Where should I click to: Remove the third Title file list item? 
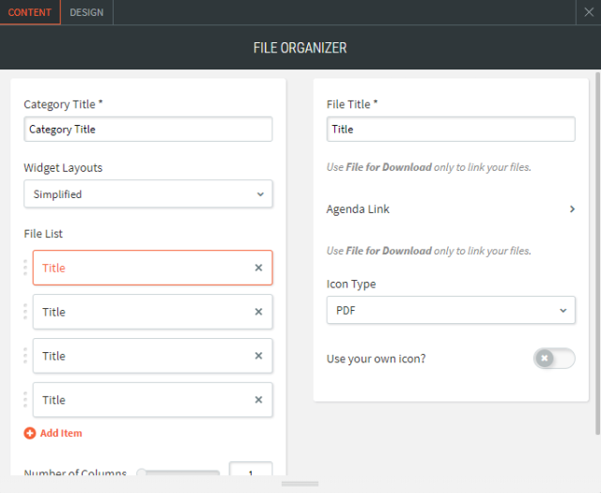pyautogui.click(x=259, y=356)
